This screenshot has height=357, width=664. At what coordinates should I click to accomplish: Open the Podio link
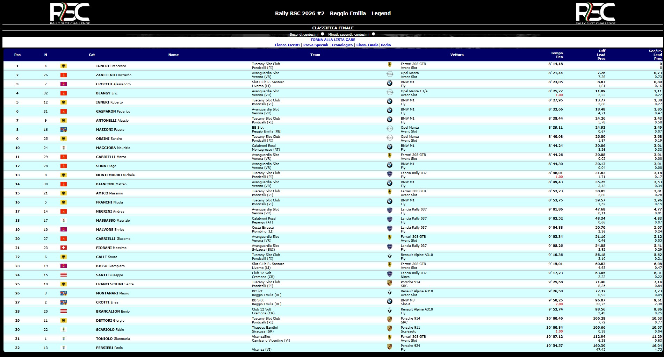[x=386, y=45]
